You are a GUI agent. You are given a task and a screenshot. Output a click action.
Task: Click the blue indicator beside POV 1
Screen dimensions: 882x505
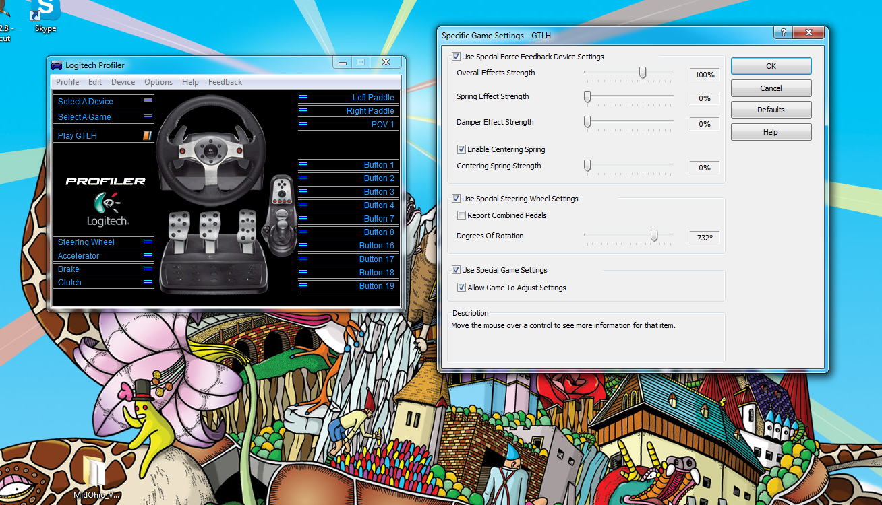click(303, 124)
